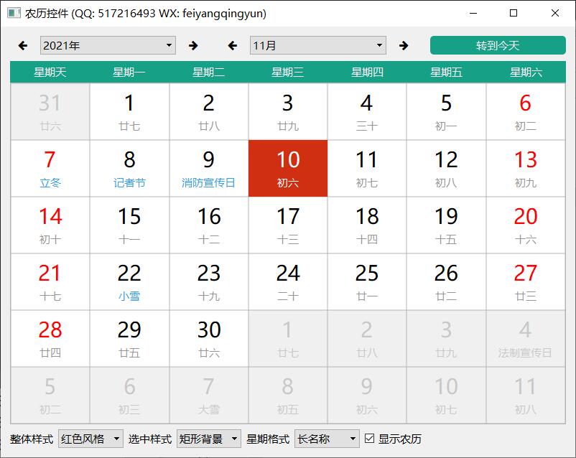Pick date 9 labeled 消防宣传日
Screen dimensions: 576x458
[x=208, y=168]
